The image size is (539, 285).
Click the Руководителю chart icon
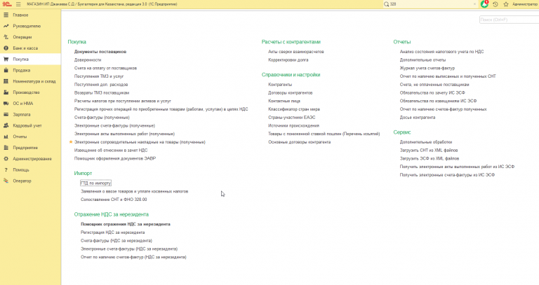click(6, 26)
